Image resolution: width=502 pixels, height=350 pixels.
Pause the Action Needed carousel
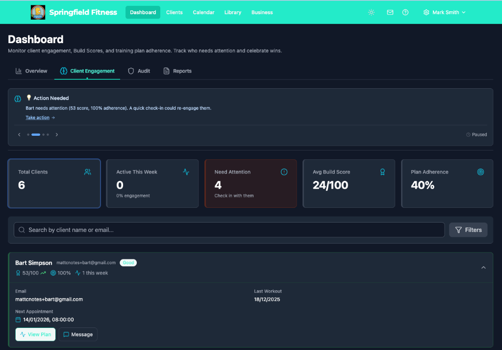[x=476, y=134]
